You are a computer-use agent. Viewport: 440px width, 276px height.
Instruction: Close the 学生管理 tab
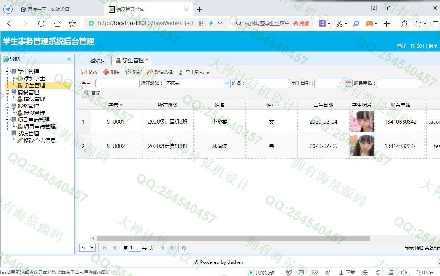coord(147,60)
